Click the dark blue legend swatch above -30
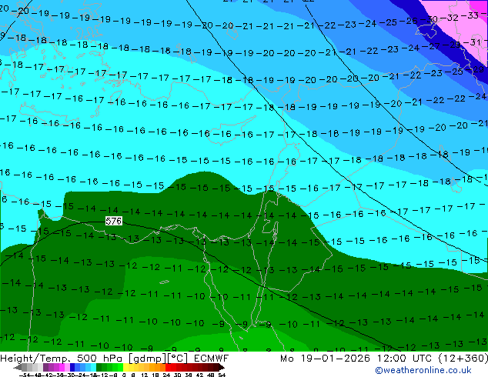 [72, 368]
